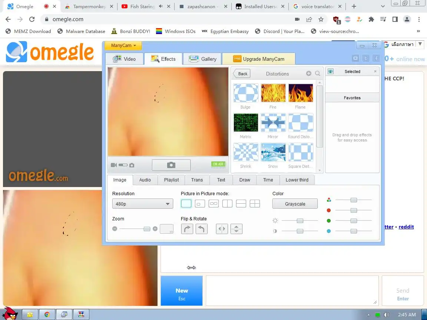This screenshot has width=427, height=320.
Task: Select top-bottom split PiP mode
Action: coord(241,204)
